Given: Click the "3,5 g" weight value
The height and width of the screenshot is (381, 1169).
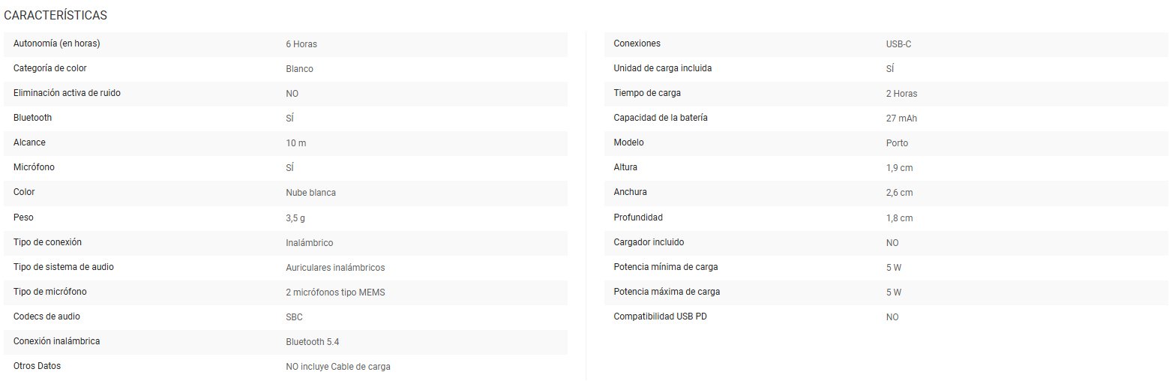Looking at the screenshot, I should pyautogui.click(x=295, y=217).
